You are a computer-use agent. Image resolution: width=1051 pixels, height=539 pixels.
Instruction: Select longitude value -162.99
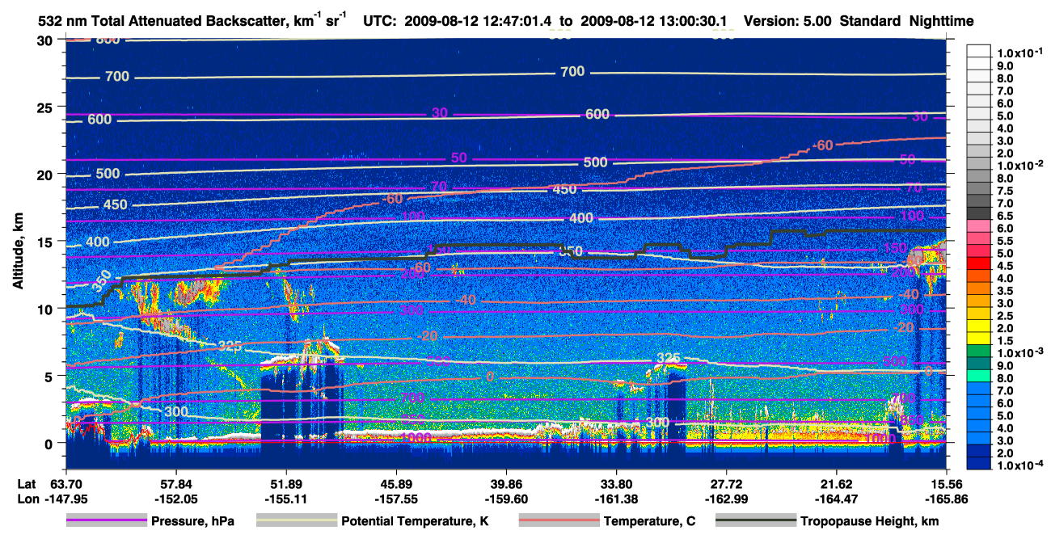coord(727,498)
